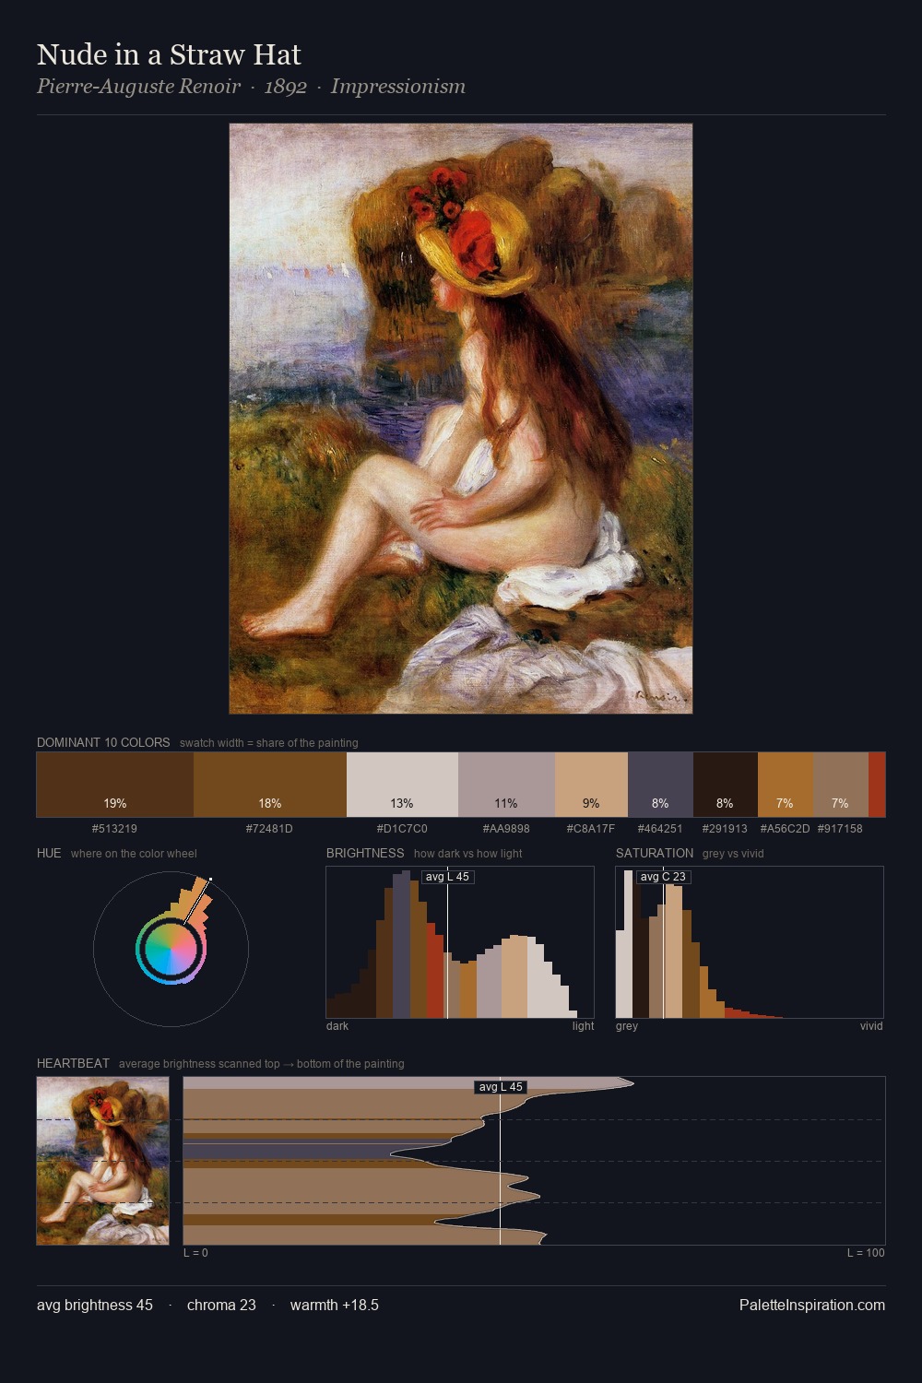Click the small painting thumbnail beside Heartbeat

click(x=103, y=1161)
